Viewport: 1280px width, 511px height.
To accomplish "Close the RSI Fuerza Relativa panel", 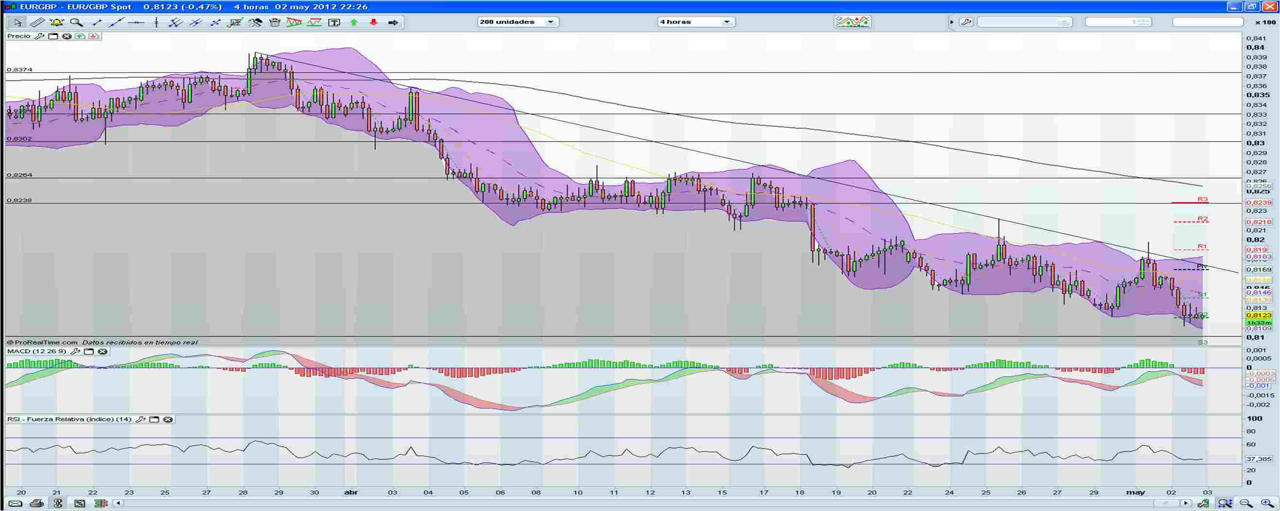I will [x=168, y=419].
